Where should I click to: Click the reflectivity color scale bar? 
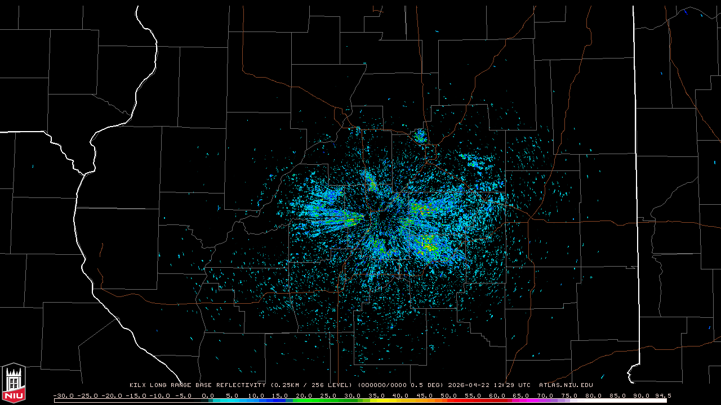(360, 400)
